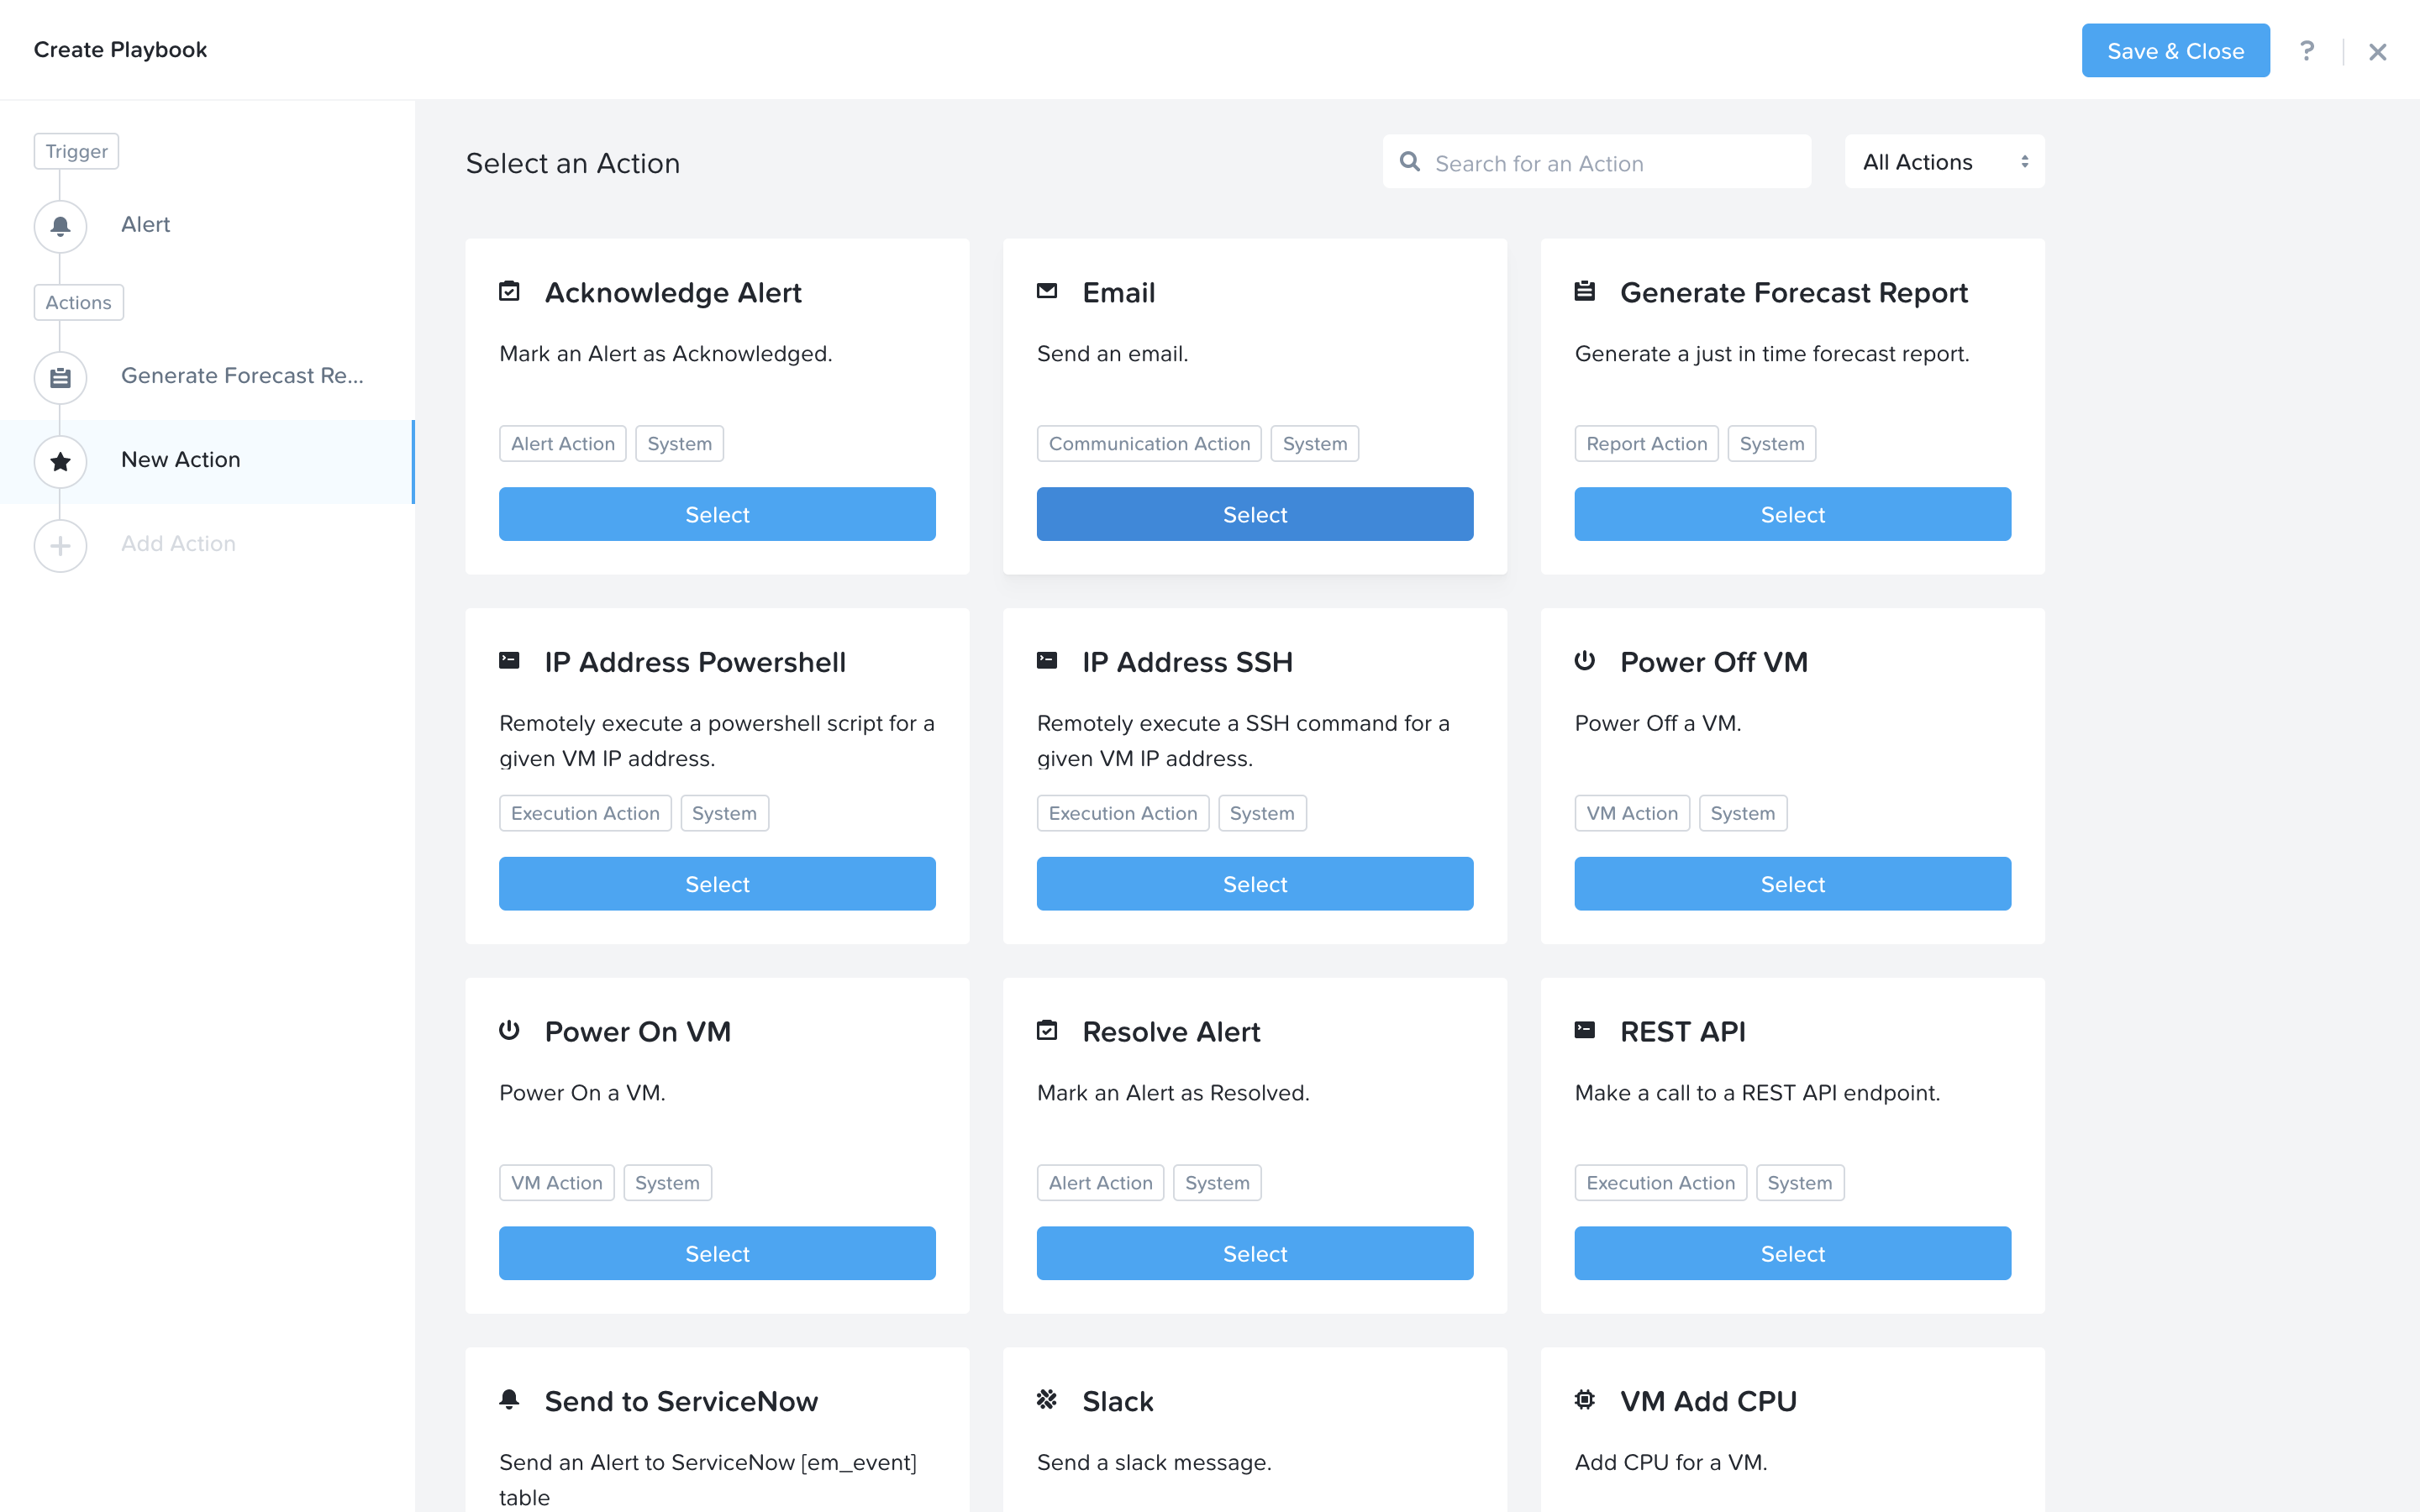The image size is (2420, 1512).
Task: Click VM Action tag on Power Off VM
Action: (x=1632, y=813)
